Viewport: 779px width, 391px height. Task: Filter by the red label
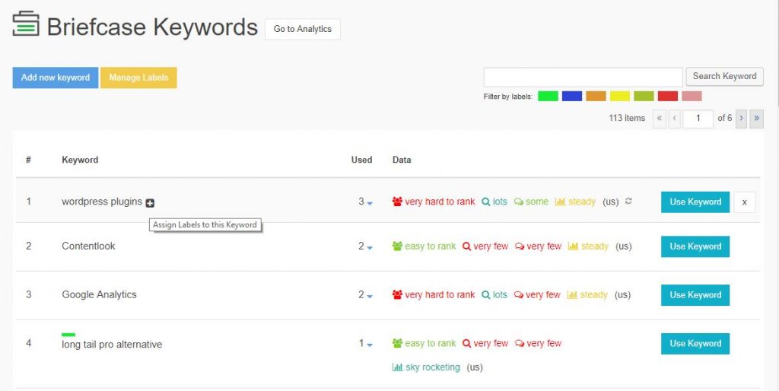pos(668,96)
